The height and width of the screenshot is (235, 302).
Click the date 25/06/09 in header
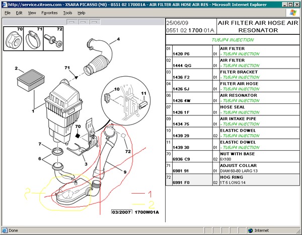point(177,23)
